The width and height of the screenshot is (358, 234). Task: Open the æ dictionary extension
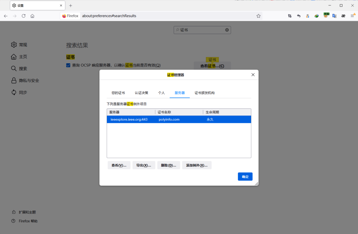[343, 16]
